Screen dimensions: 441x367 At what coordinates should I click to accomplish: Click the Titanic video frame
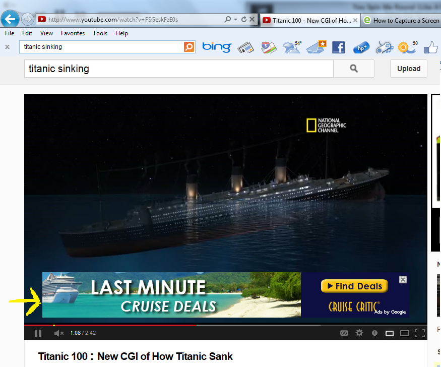tap(226, 183)
